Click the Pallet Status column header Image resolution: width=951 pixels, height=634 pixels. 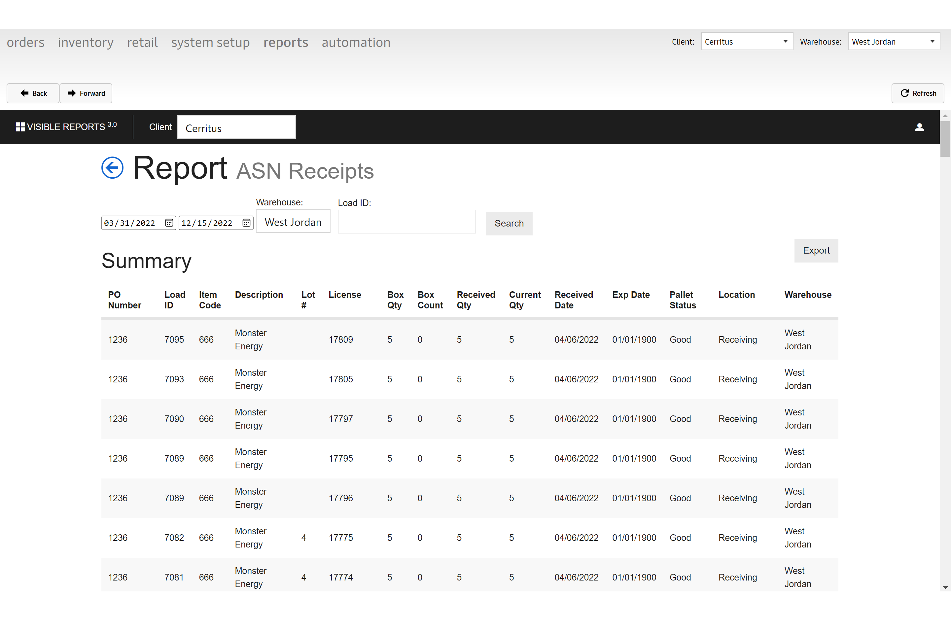(x=683, y=300)
